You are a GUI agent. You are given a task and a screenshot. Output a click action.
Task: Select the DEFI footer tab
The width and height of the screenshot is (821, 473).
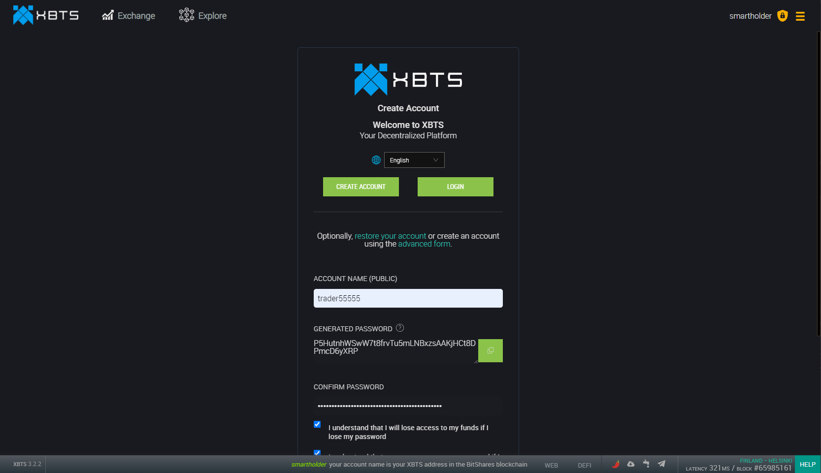point(585,466)
